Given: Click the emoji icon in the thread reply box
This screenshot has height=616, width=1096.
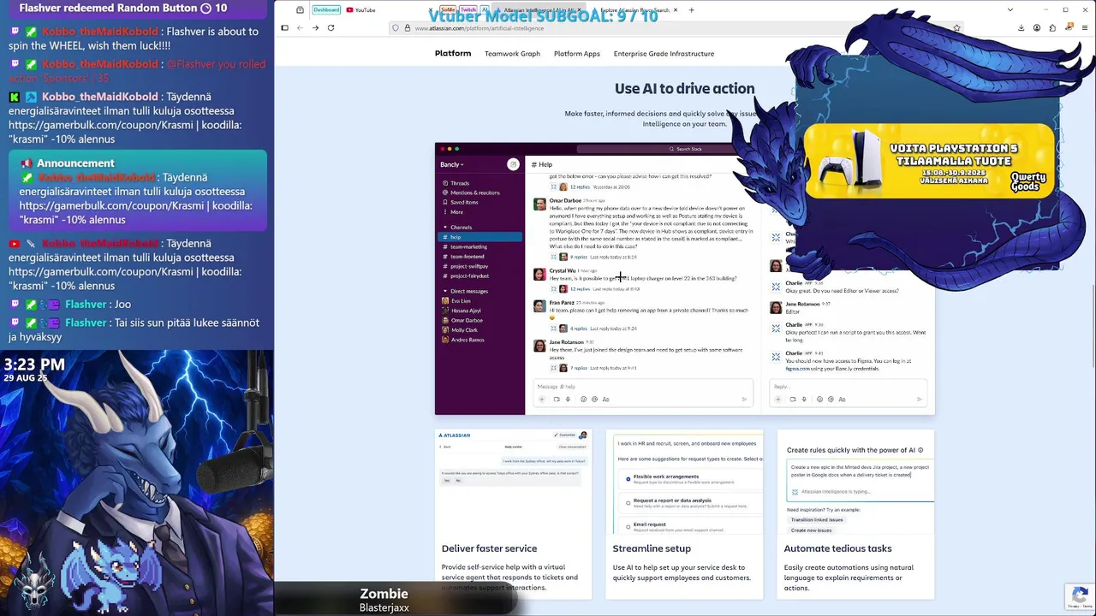Looking at the screenshot, I should (820, 400).
